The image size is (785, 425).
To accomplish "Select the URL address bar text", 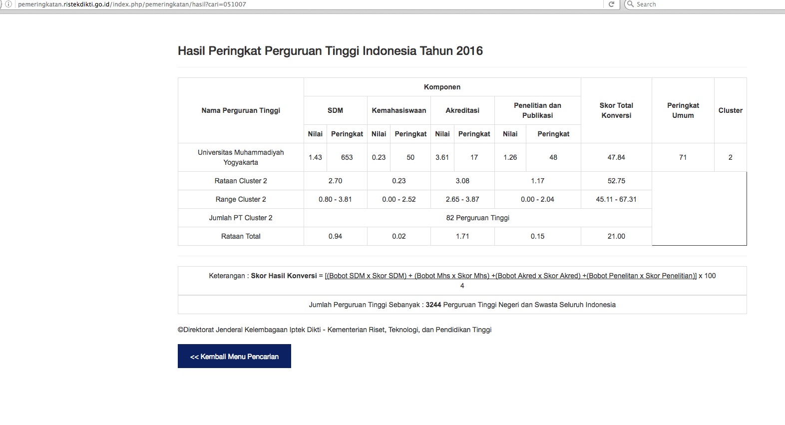I will point(132,4).
